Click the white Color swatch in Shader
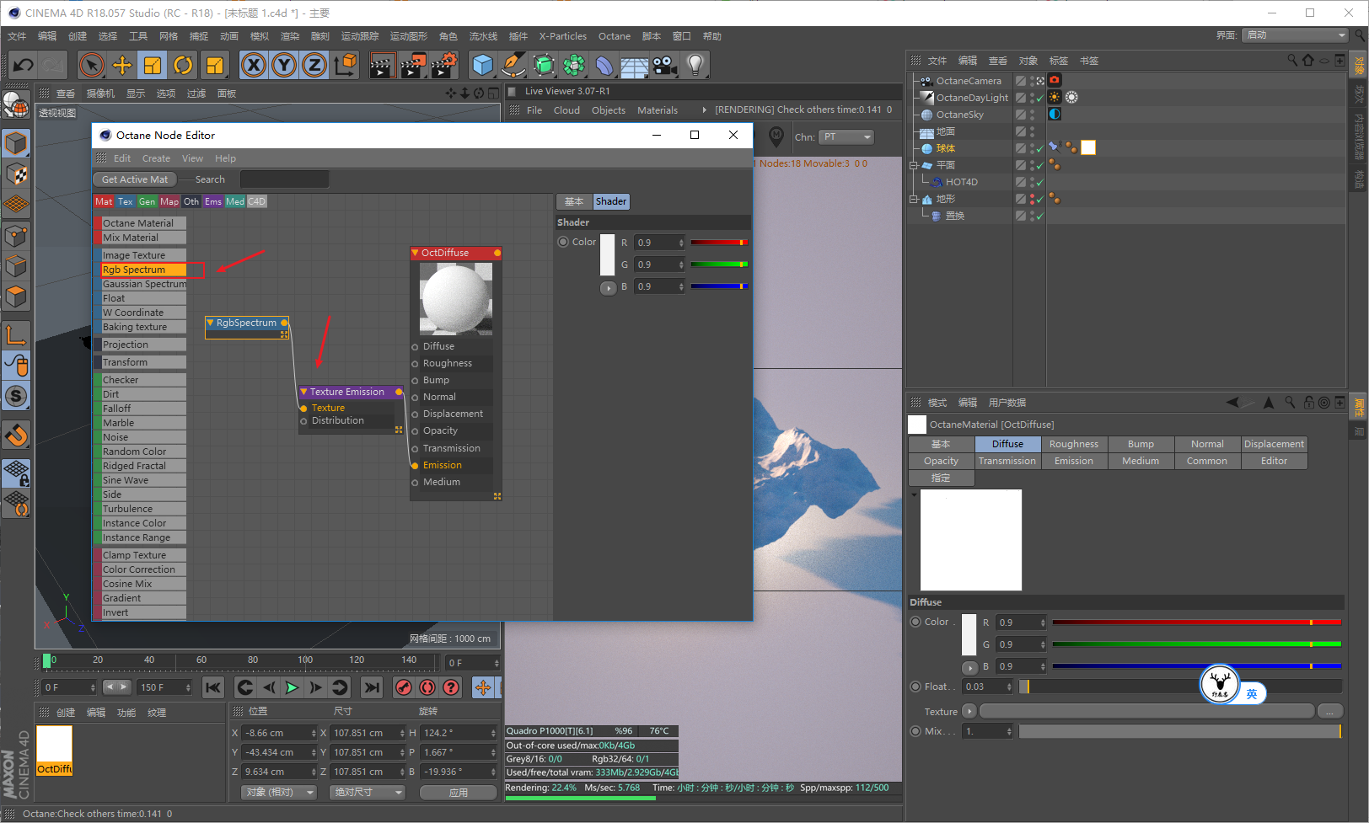 coord(607,254)
